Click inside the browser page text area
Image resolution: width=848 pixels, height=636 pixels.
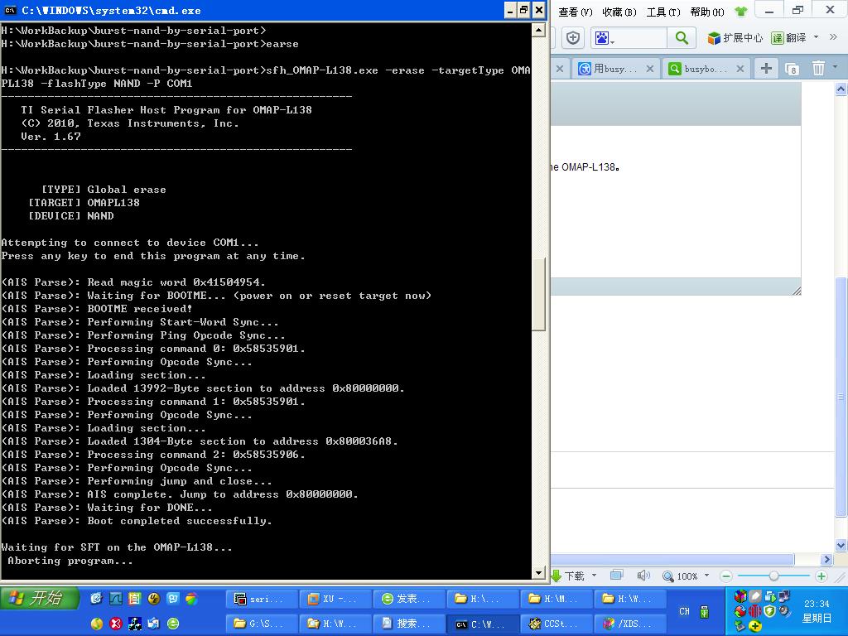click(676, 202)
